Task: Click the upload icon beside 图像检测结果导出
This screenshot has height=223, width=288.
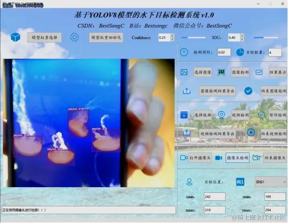Action: [x=187, y=91]
